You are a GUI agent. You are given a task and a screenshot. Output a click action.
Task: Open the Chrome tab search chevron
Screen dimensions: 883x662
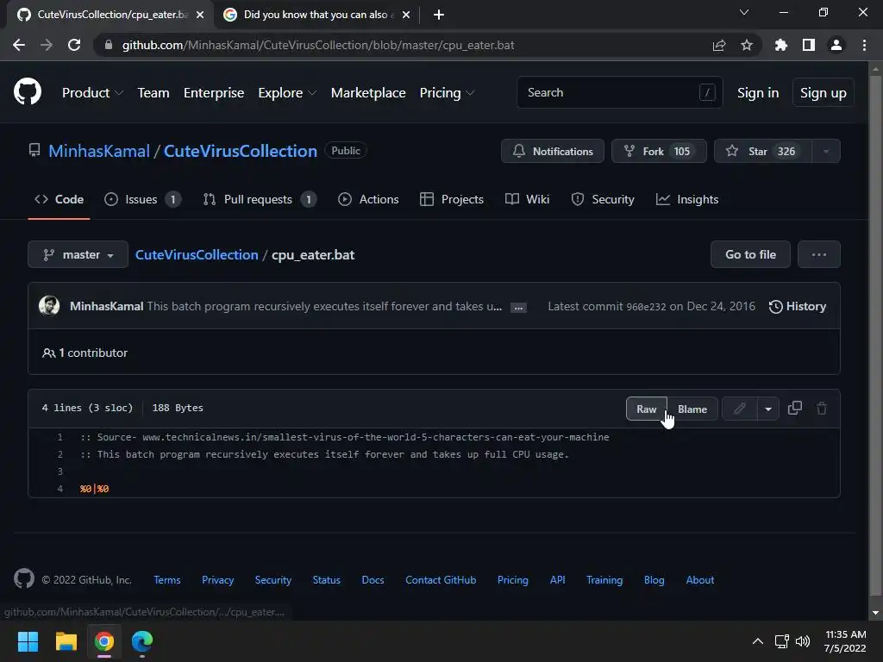[744, 12]
